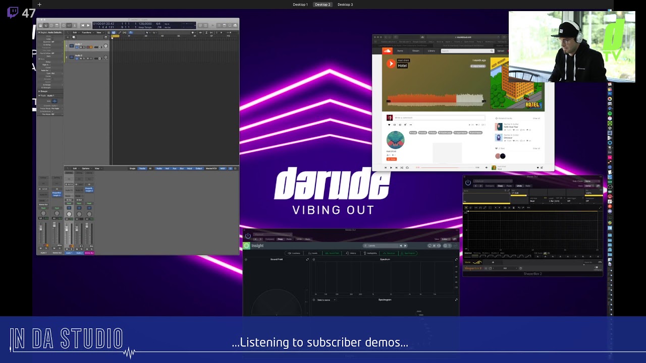Toggle record enable on Audio 1 track

coord(88,47)
